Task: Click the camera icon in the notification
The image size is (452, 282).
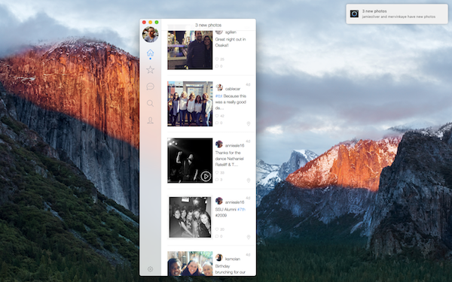Action: point(354,14)
